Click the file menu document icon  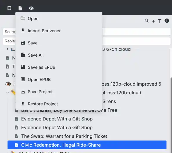tap(20, 8)
